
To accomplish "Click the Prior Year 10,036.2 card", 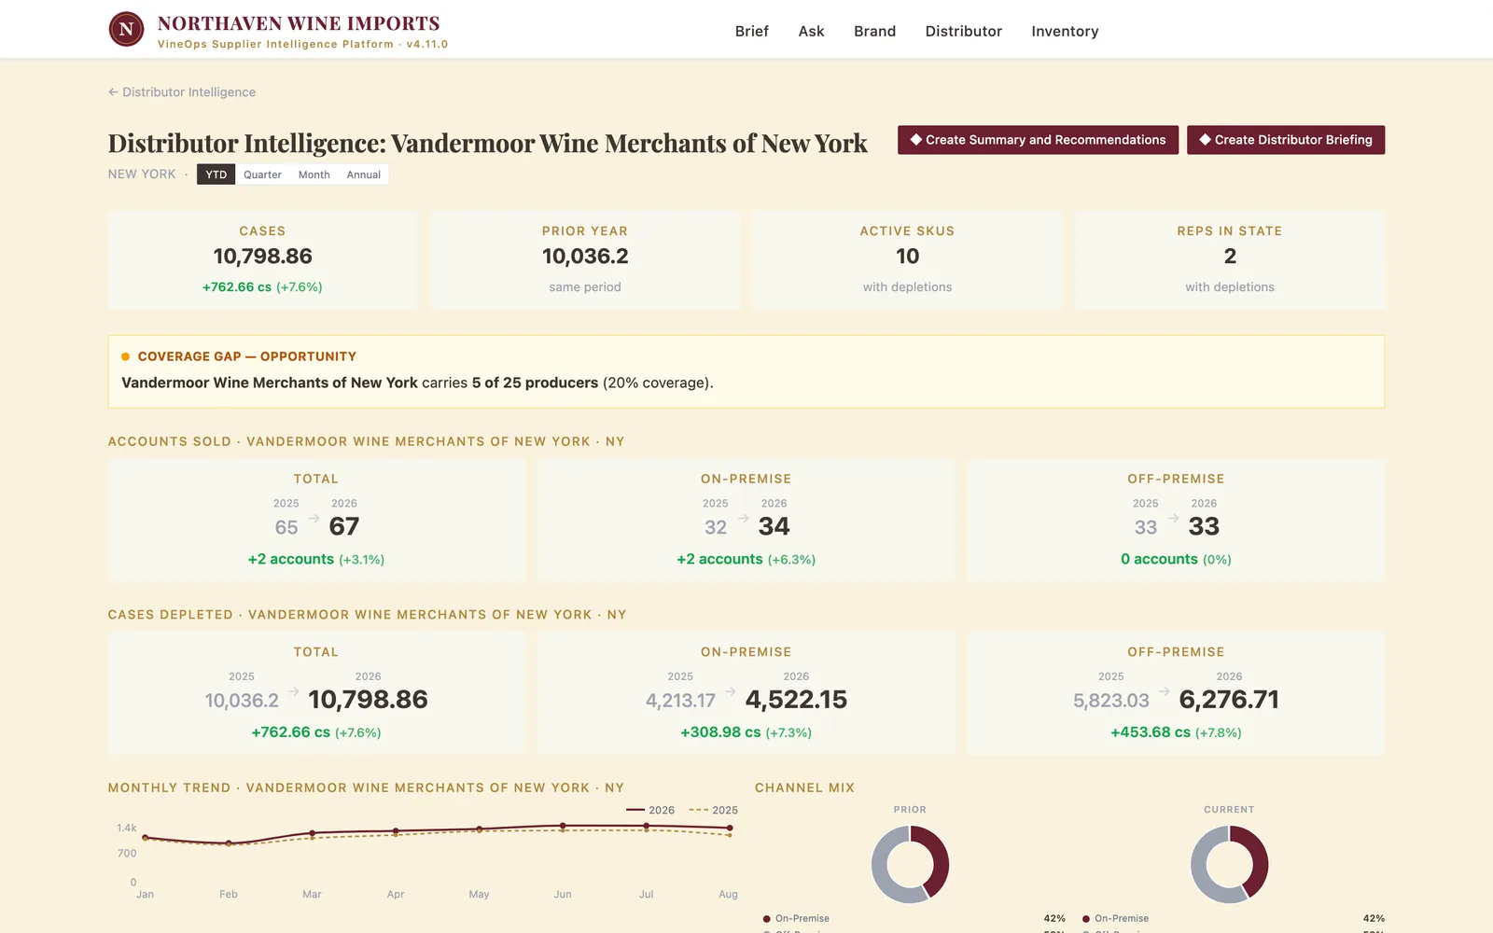I will (585, 260).
